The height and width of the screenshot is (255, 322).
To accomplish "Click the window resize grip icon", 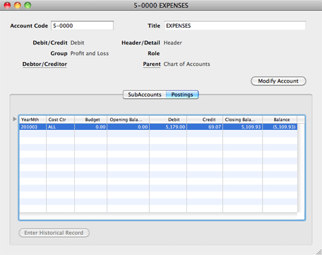I will 319,252.
